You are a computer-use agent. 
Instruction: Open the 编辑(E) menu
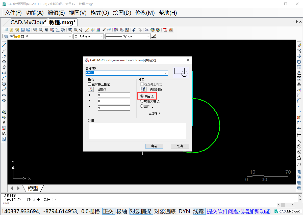click(56, 13)
